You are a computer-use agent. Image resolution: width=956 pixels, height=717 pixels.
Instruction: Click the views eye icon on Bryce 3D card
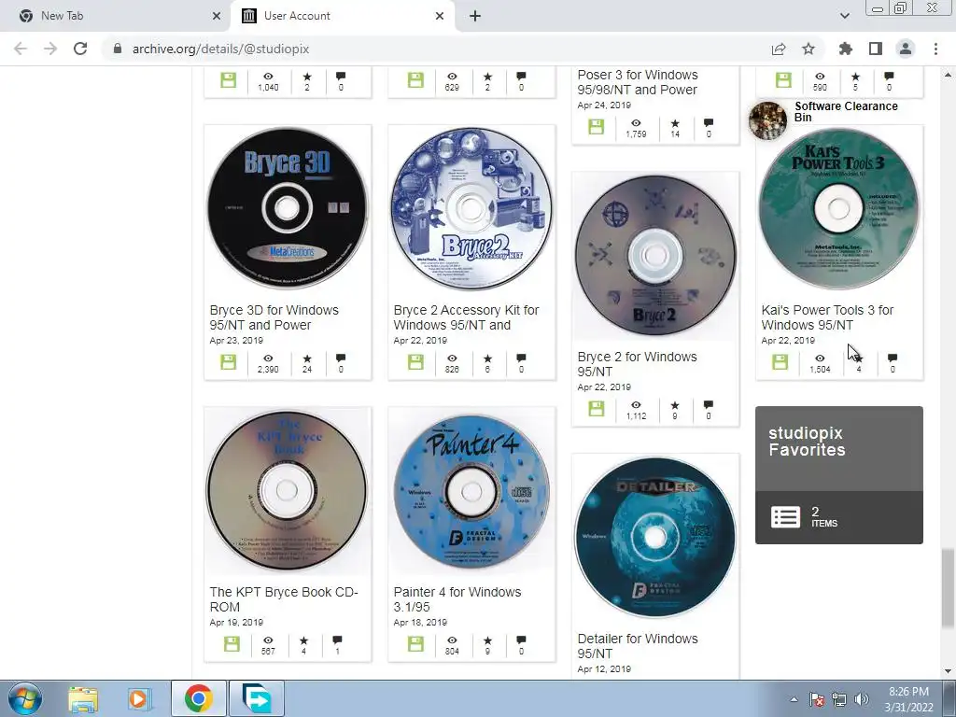click(x=268, y=358)
